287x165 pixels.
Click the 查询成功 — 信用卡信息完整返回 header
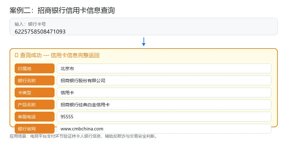pos(57,55)
